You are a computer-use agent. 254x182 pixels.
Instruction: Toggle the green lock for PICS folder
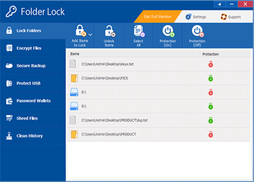click(x=211, y=78)
